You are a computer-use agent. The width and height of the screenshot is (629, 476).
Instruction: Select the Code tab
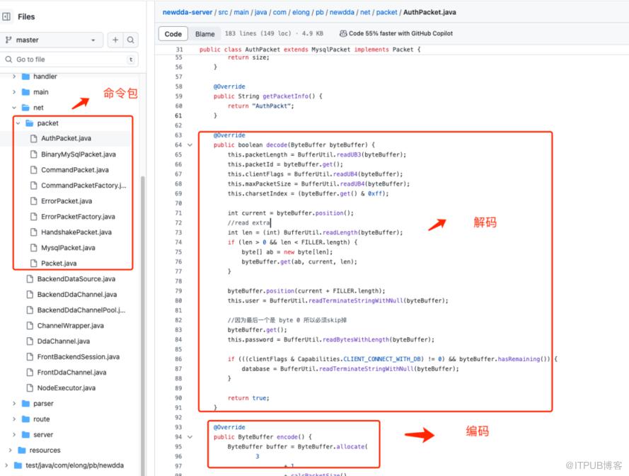(173, 34)
